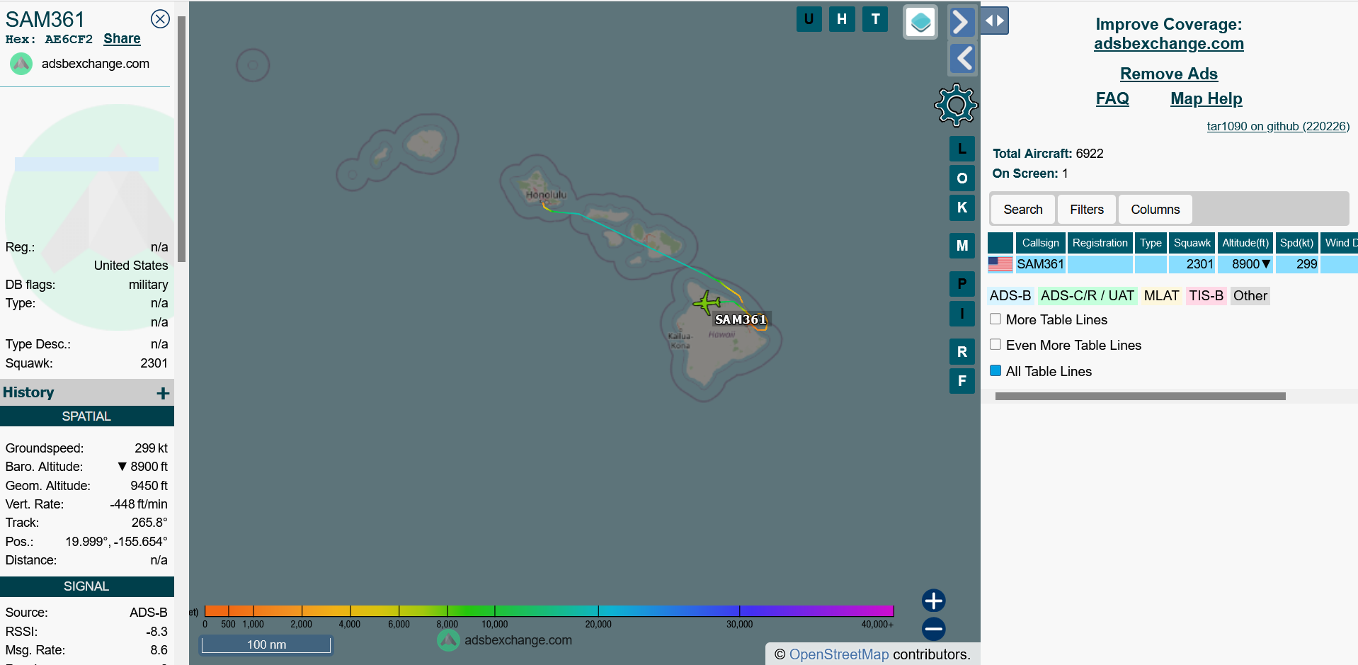Viewport: 1358px width, 665px height.
Task: Click the right arrow sidebar button
Action: tap(962, 22)
